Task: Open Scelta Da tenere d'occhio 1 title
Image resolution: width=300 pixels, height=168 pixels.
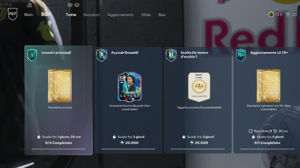Action: click(x=194, y=54)
